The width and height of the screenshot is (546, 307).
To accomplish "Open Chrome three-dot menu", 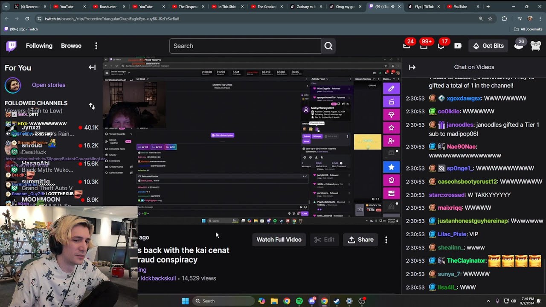I will [539, 19].
